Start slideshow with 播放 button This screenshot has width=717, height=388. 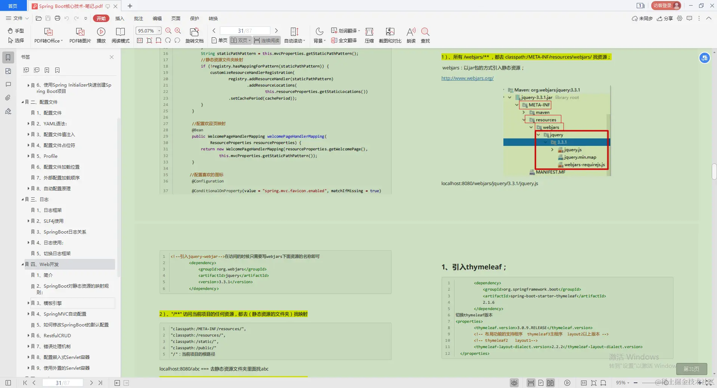(x=101, y=35)
